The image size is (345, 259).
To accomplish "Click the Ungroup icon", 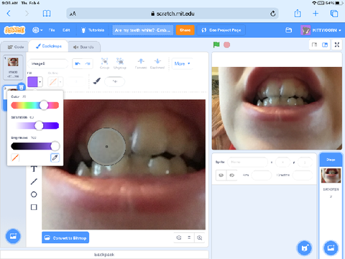I will coord(120,63).
